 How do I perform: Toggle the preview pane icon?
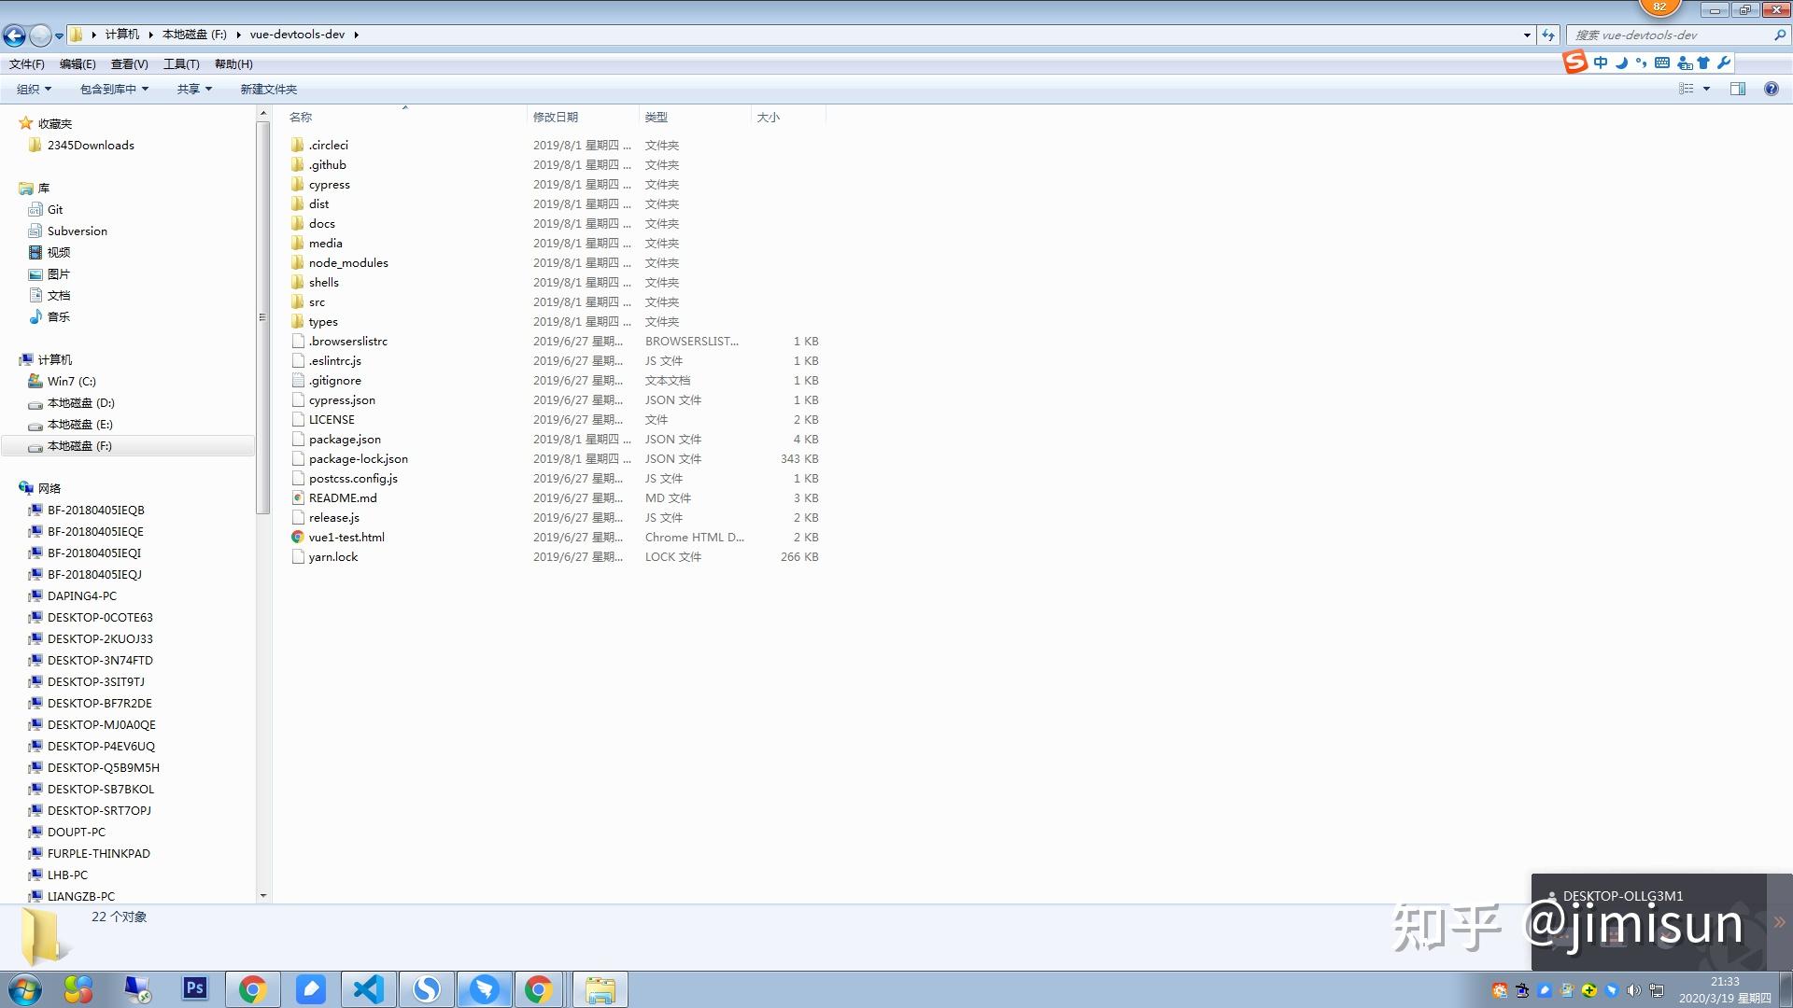click(x=1737, y=89)
